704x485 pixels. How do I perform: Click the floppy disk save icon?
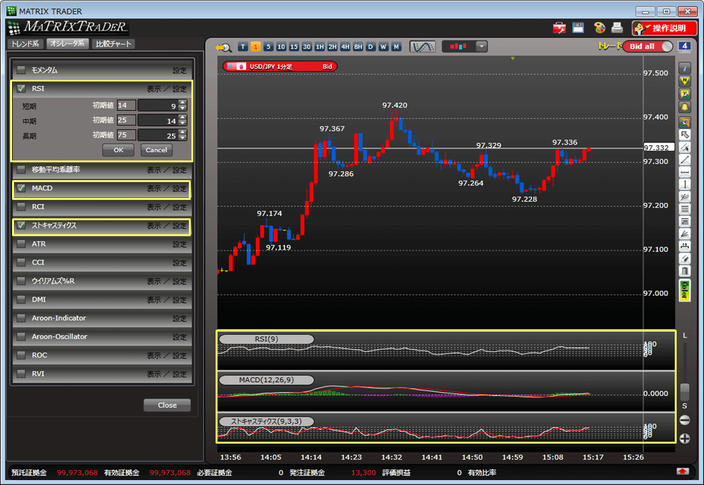coord(578,27)
